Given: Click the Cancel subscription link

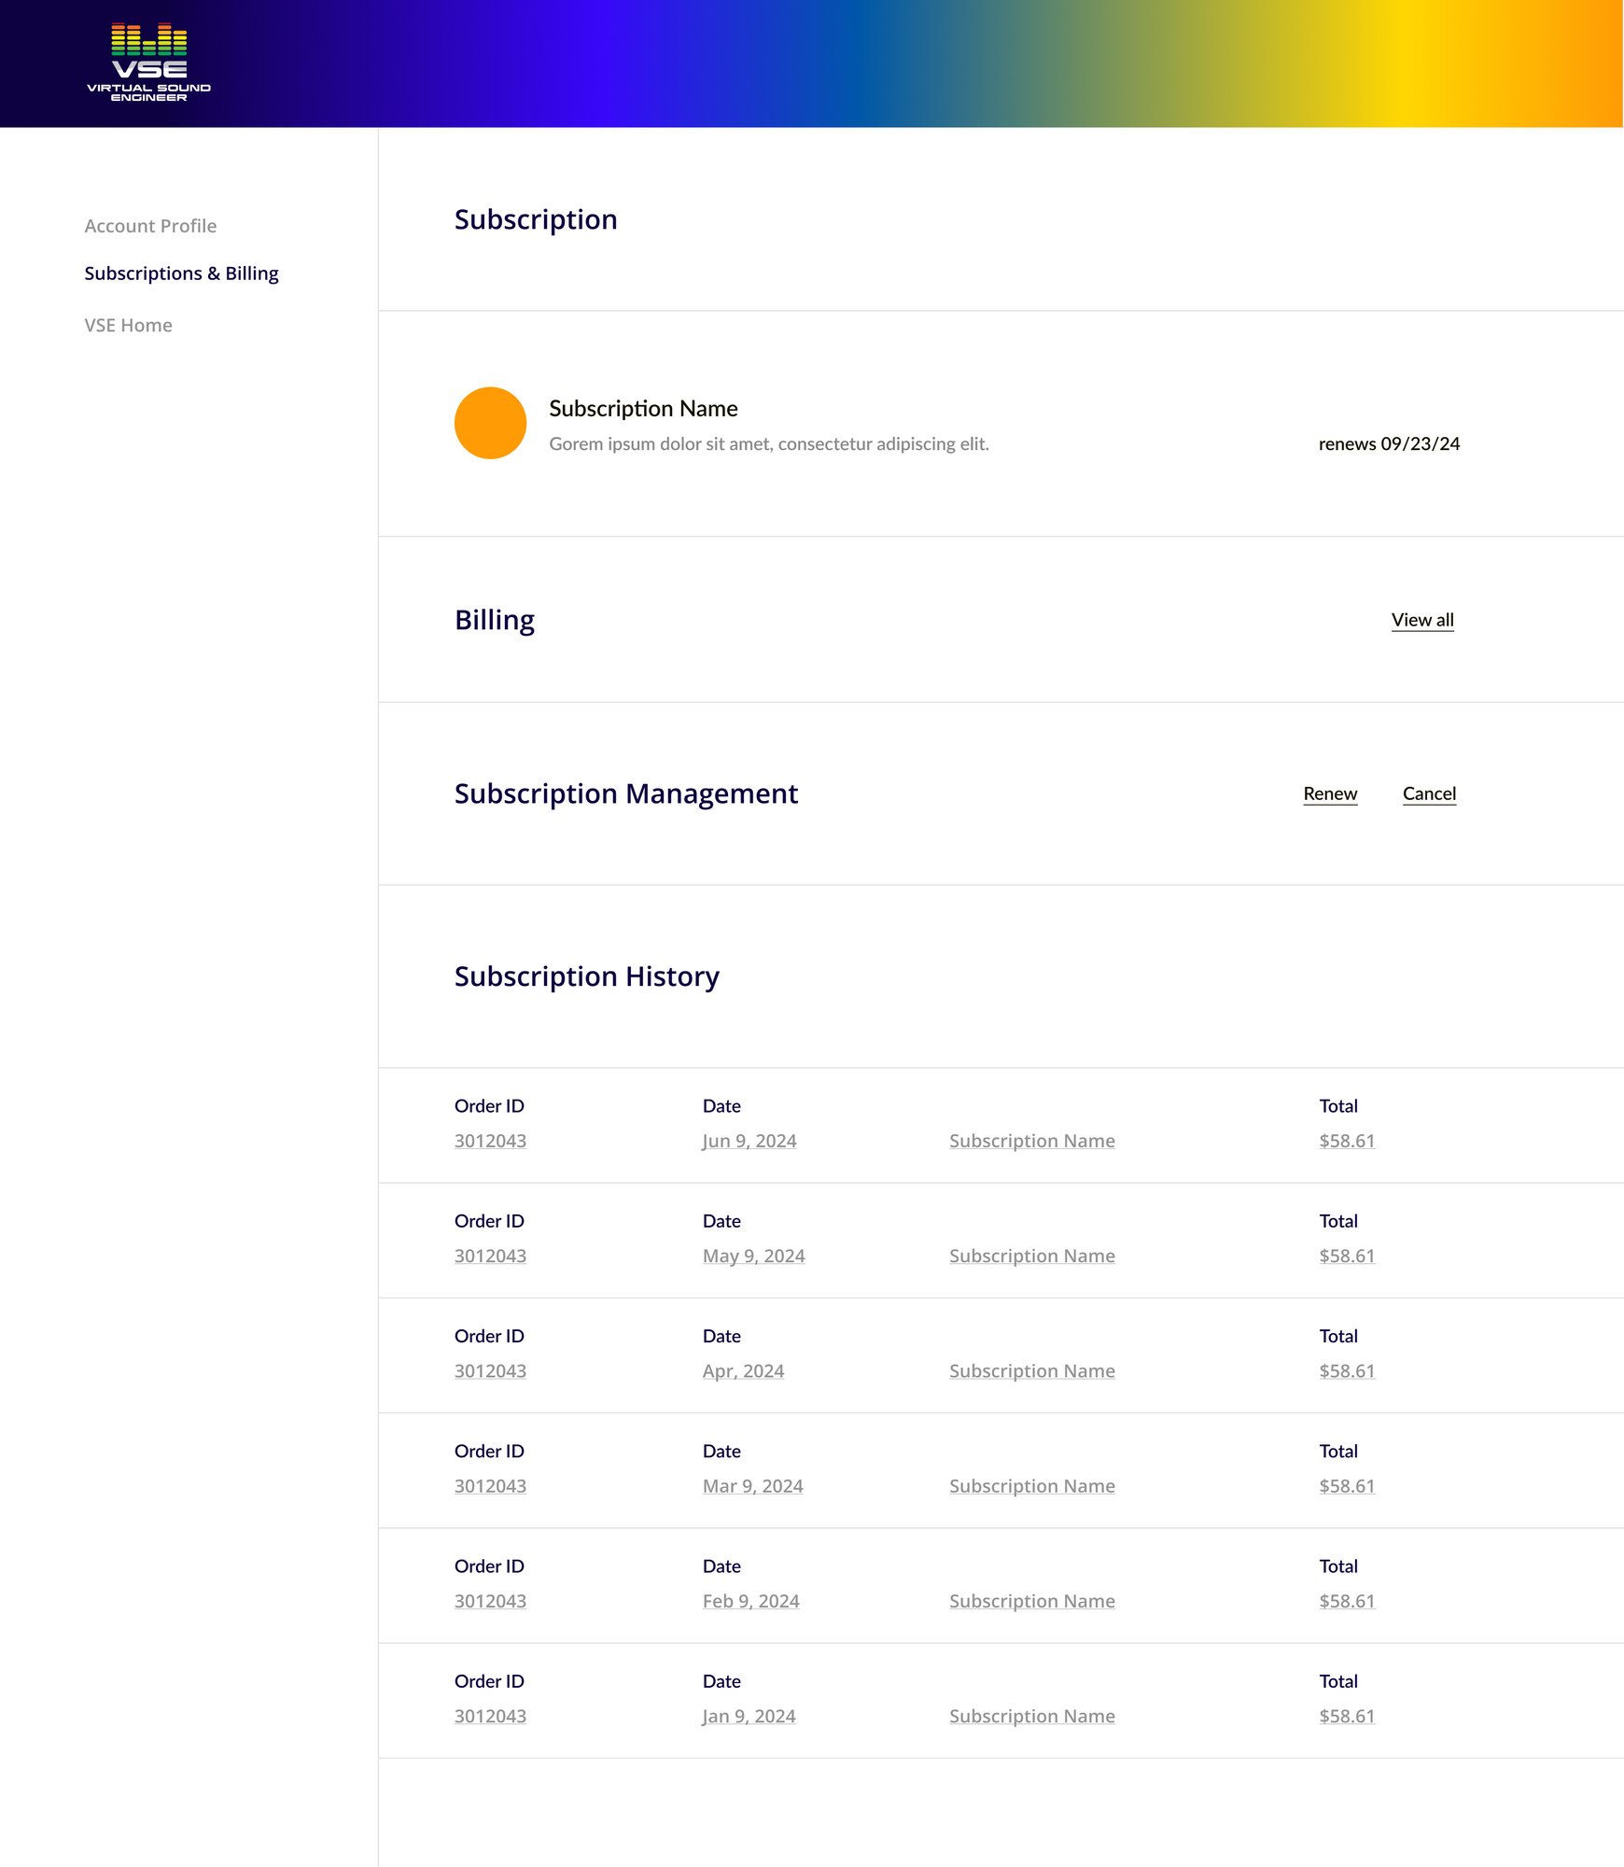Looking at the screenshot, I should 1428,793.
